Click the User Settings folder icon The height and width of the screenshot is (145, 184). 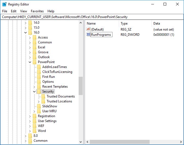(x=34, y=121)
